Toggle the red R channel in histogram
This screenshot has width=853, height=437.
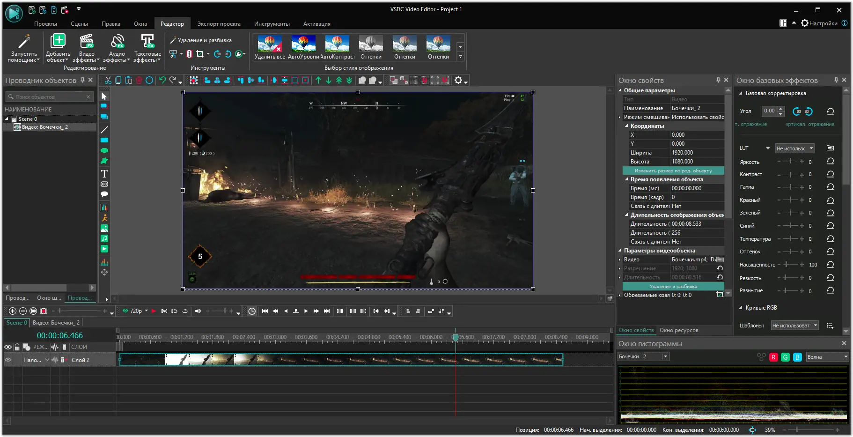[773, 357]
